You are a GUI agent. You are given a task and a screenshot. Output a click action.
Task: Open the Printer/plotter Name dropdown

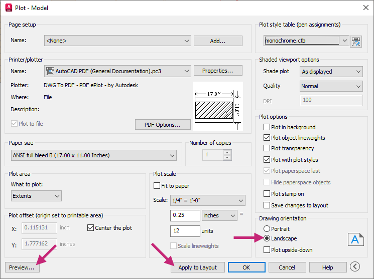(x=117, y=71)
